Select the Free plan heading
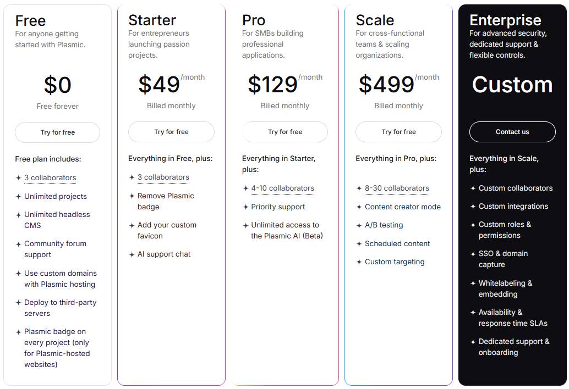The width and height of the screenshot is (569, 389). coord(30,21)
